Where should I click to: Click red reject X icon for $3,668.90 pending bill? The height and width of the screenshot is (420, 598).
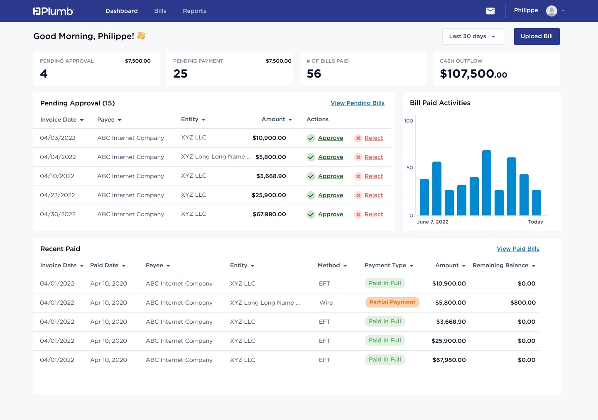click(x=358, y=176)
